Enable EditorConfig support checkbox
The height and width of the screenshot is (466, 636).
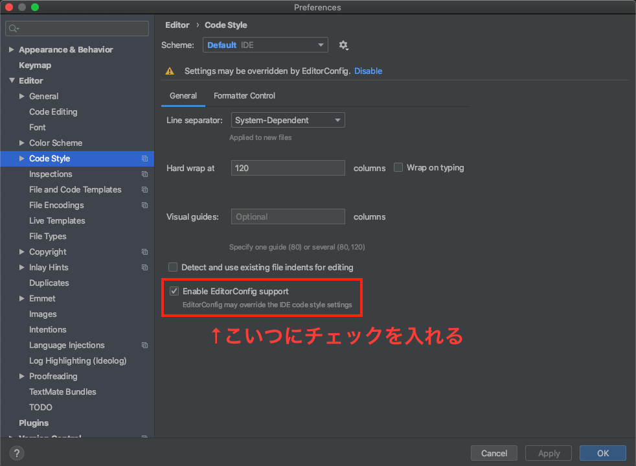tap(174, 291)
